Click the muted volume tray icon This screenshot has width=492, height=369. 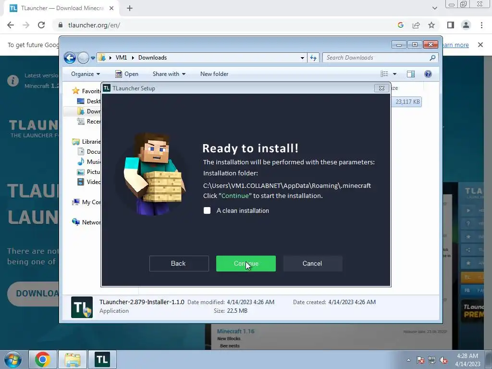click(x=443, y=360)
